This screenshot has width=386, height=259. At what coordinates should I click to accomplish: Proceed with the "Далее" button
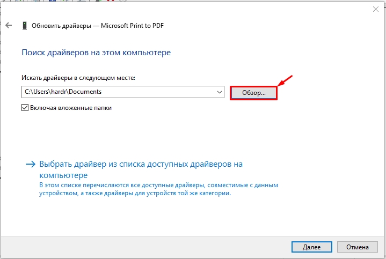click(311, 247)
